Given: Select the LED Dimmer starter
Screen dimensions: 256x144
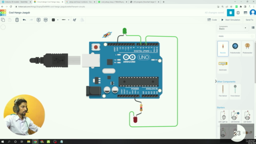Looking at the screenshot, I should 235,116.
